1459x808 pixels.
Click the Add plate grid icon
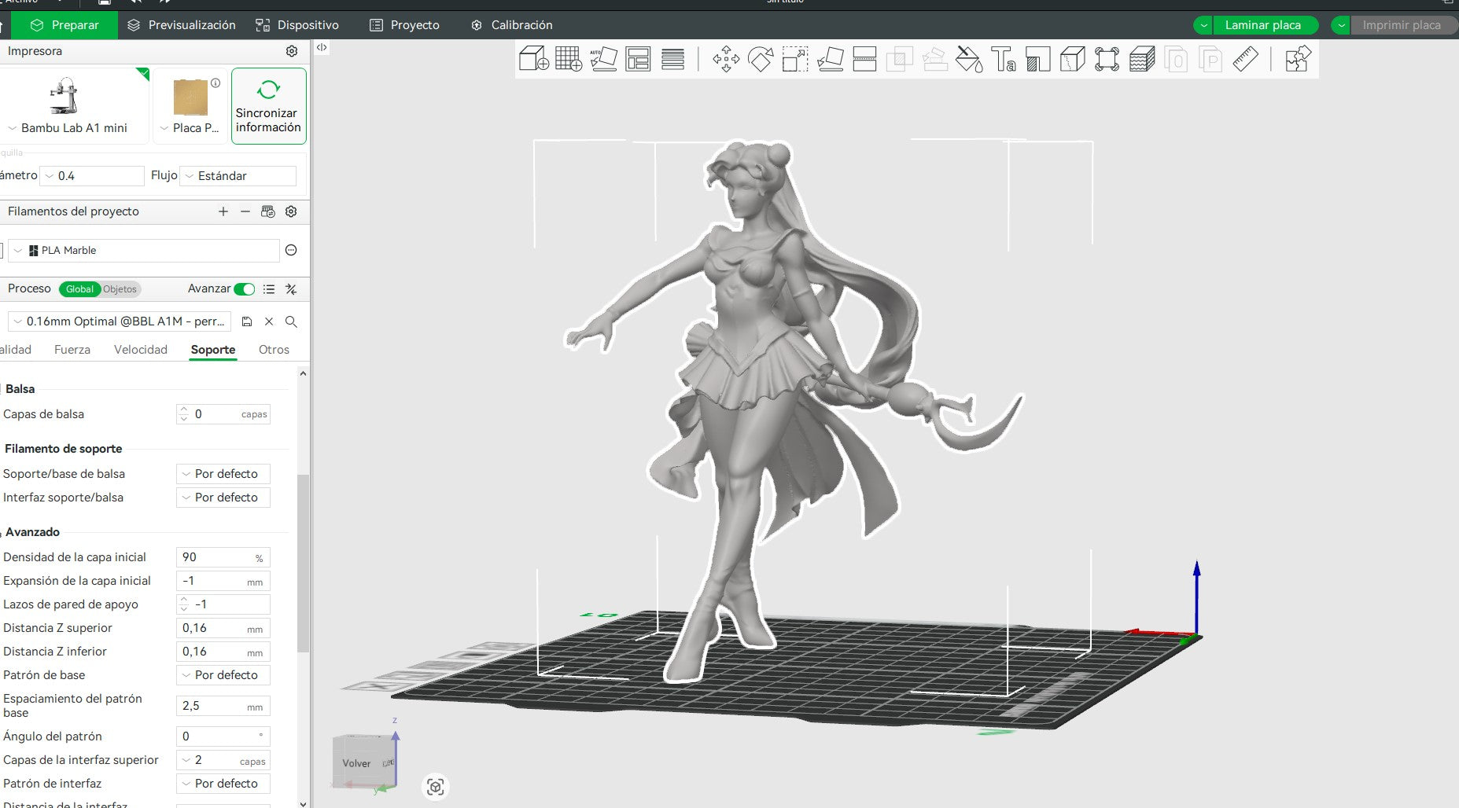569,59
